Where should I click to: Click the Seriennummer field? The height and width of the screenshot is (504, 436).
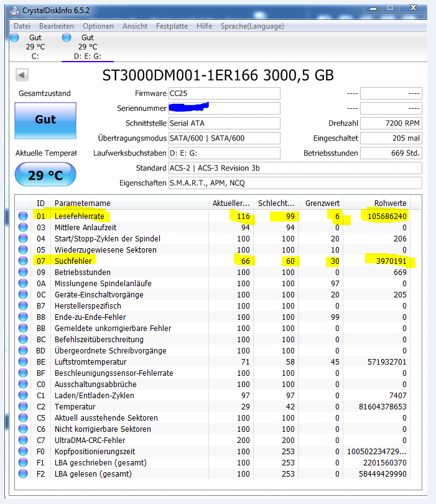click(x=225, y=108)
